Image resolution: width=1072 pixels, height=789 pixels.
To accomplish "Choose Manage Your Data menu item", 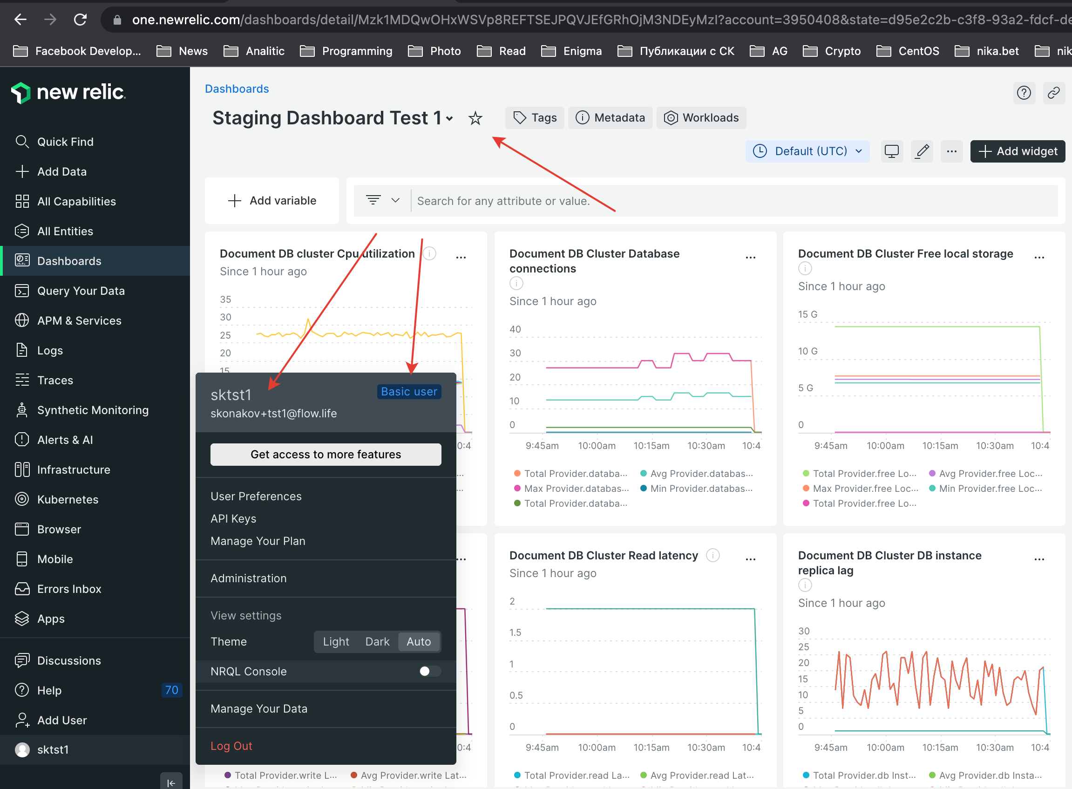I will tap(259, 709).
